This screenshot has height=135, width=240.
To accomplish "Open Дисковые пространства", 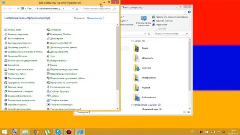I will coord(18,43).
